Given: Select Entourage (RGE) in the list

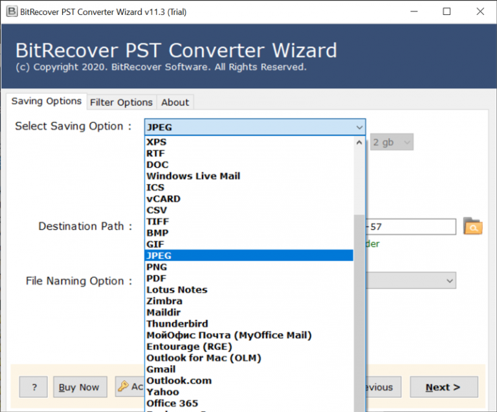Looking at the screenshot, I should pyautogui.click(x=248, y=347).
